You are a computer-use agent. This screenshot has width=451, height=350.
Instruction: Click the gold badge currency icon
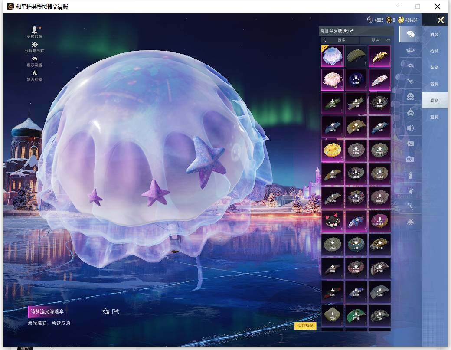click(389, 20)
